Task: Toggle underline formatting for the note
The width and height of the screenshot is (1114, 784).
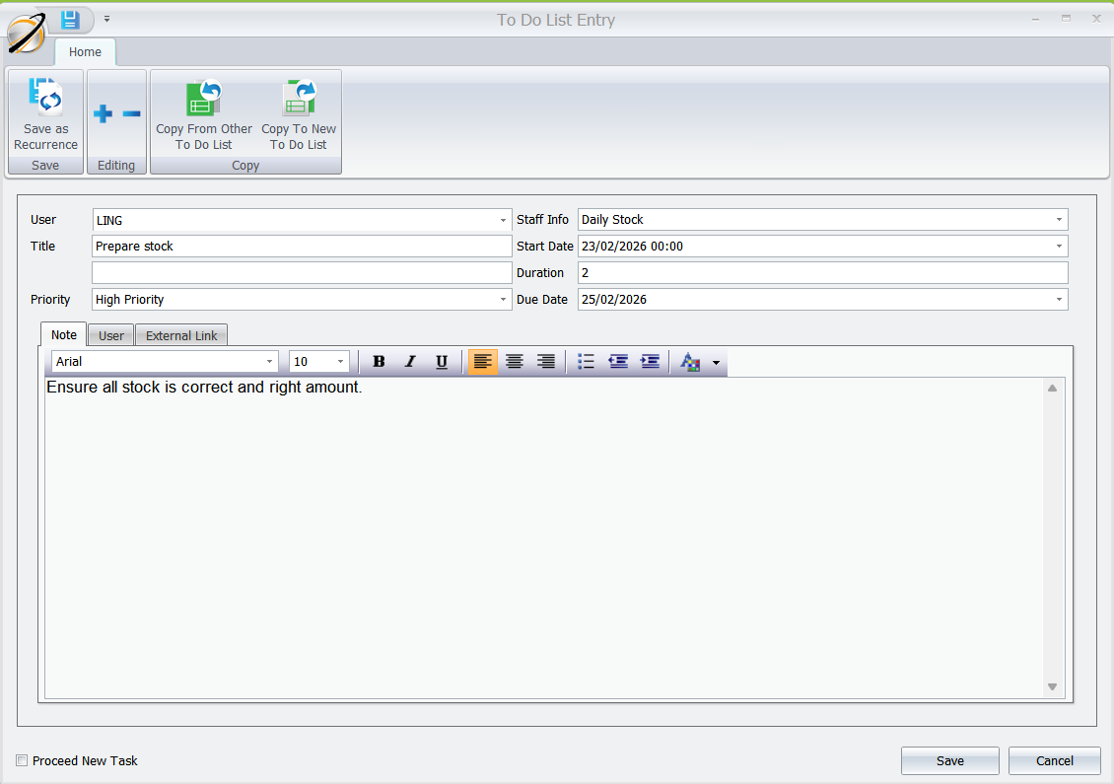Action: click(442, 361)
